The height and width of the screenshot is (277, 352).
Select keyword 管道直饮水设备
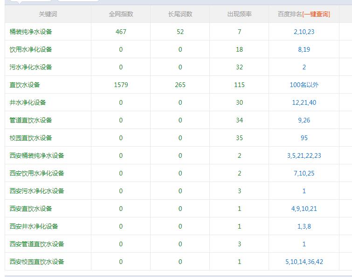(x=31, y=120)
